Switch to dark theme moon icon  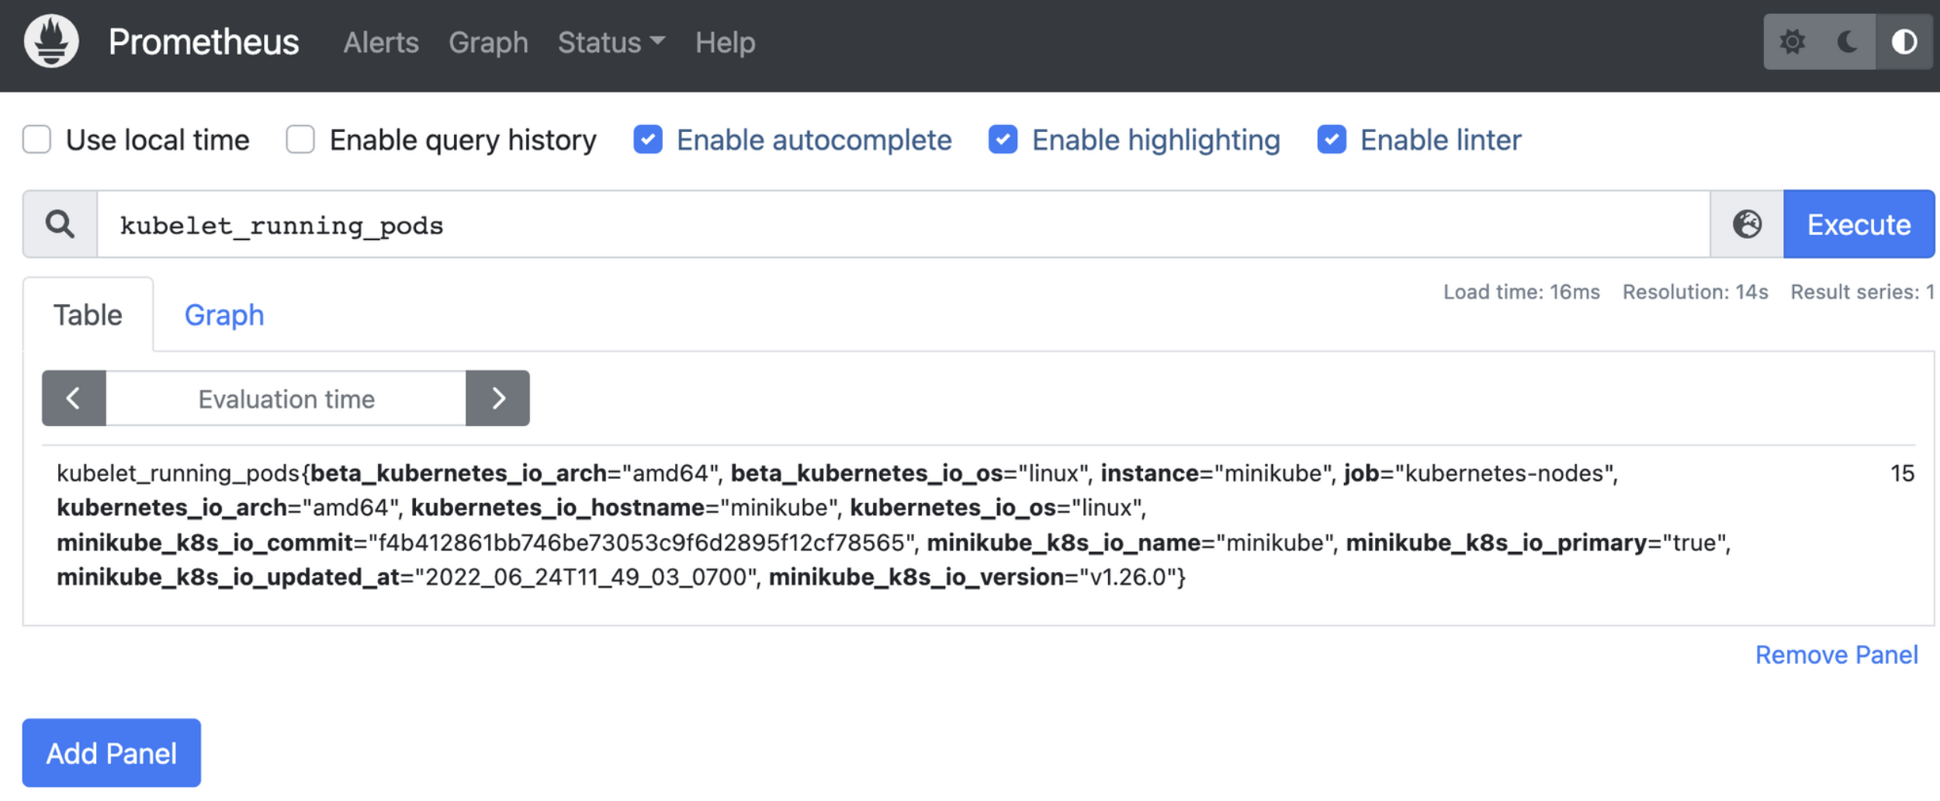pyautogui.click(x=1848, y=41)
